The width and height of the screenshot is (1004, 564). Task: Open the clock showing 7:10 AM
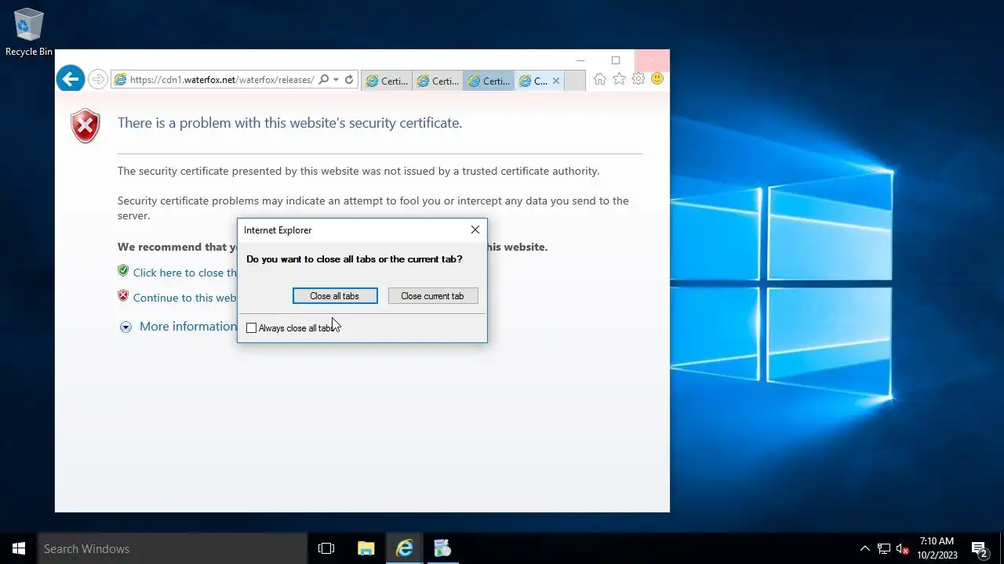tap(937, 548)
